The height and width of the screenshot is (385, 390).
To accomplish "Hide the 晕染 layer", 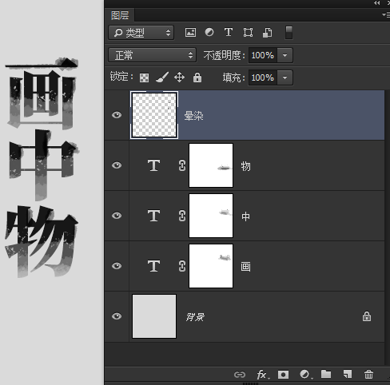I will point(117,115).
